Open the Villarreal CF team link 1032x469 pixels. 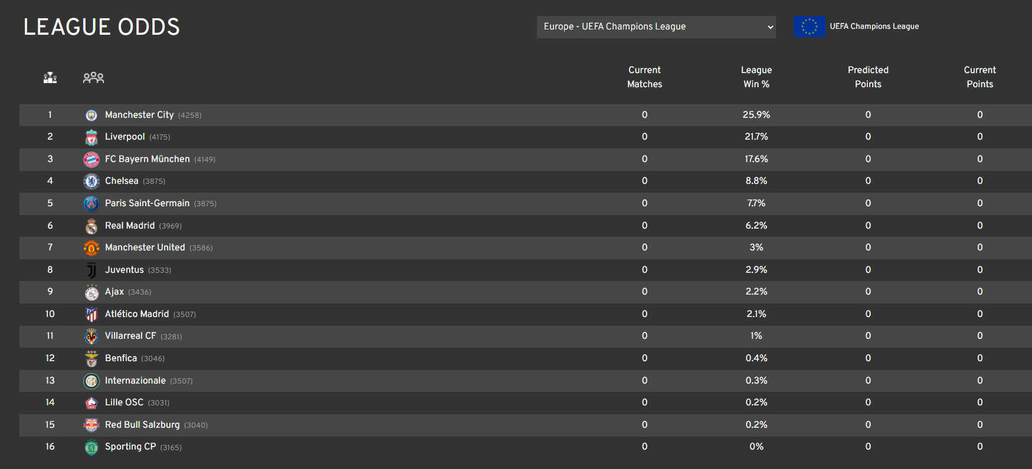pyautogui.click(x=130, y=336)
